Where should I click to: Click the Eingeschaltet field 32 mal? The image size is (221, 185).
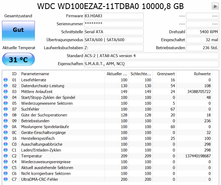pyautogui.click(x=202, y=40)
